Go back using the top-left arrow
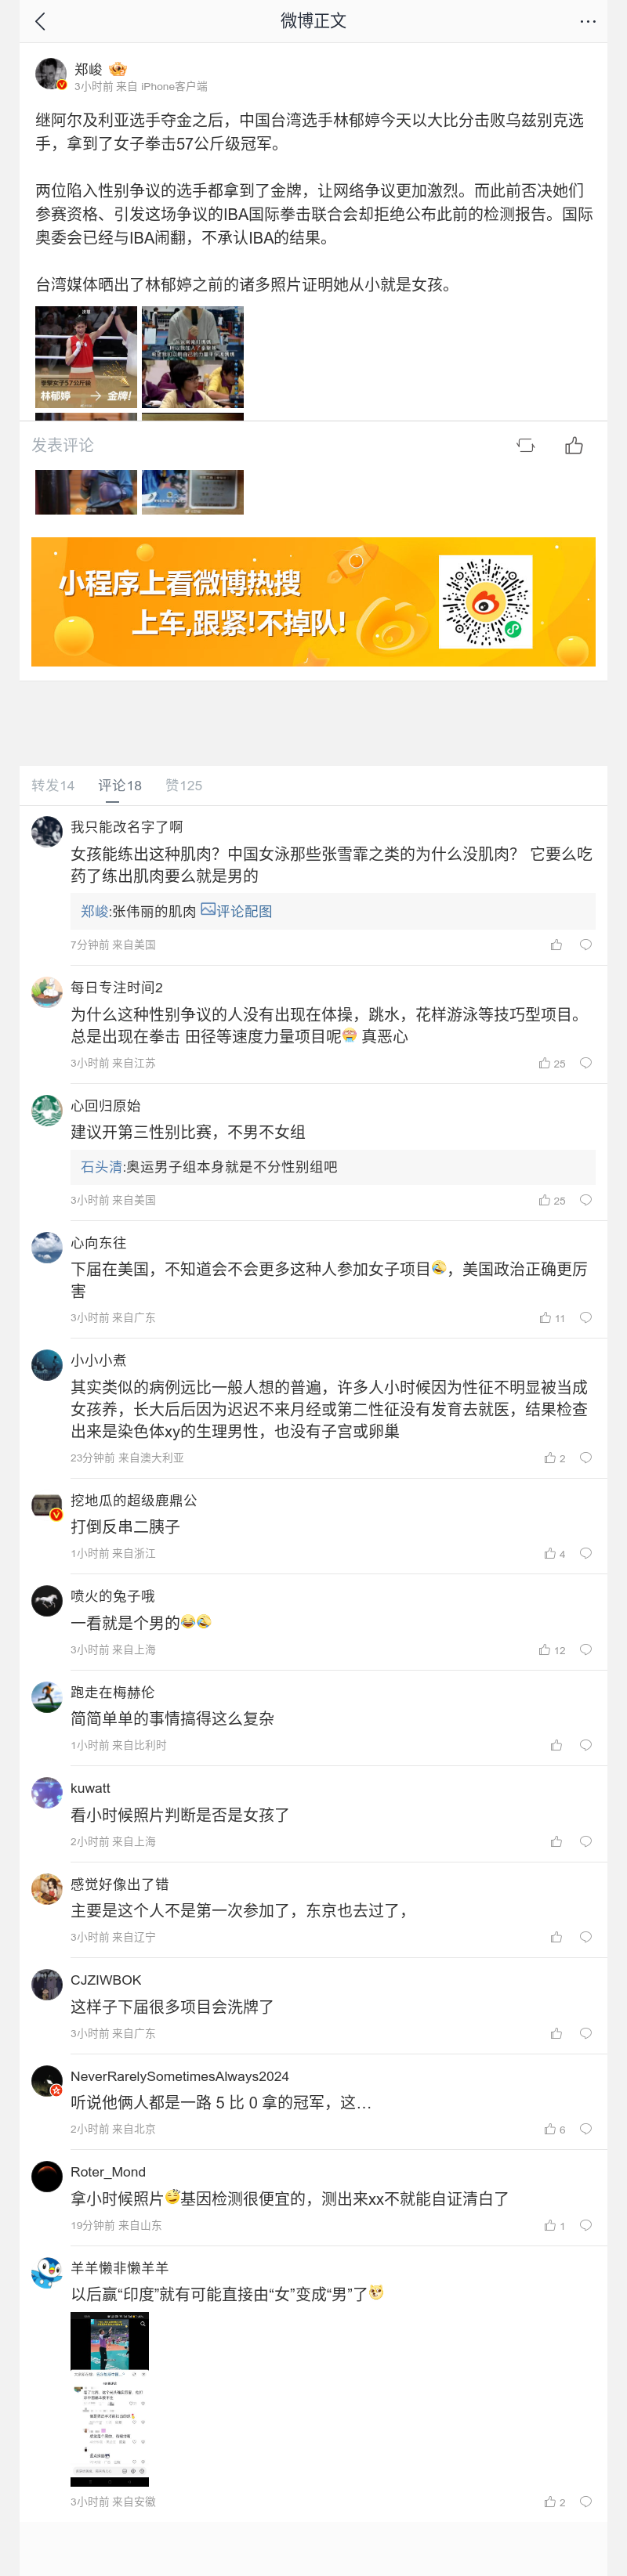Image resolution: width=627 pixels, height=2576 pixels. (x=40, y=21)
